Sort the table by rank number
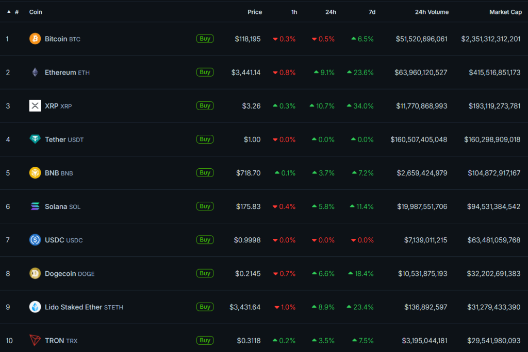Viewport: 528px width, 352px height. pyautogui.click(x=16, y=12)
